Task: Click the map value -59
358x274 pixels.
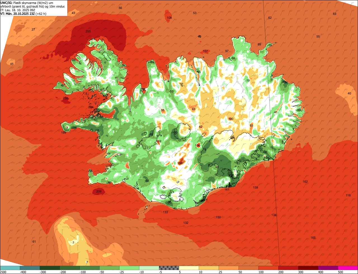Action: pos(299,110)
